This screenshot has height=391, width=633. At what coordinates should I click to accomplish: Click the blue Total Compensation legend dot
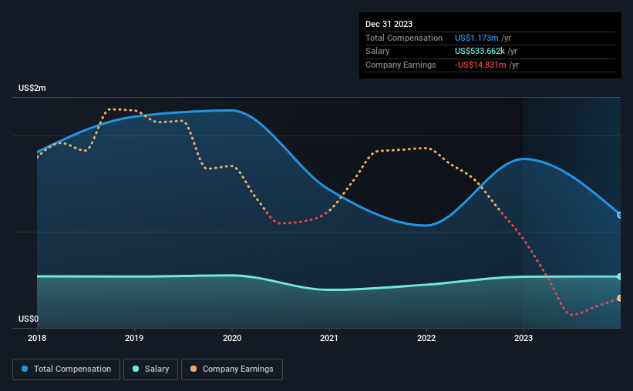25,369
